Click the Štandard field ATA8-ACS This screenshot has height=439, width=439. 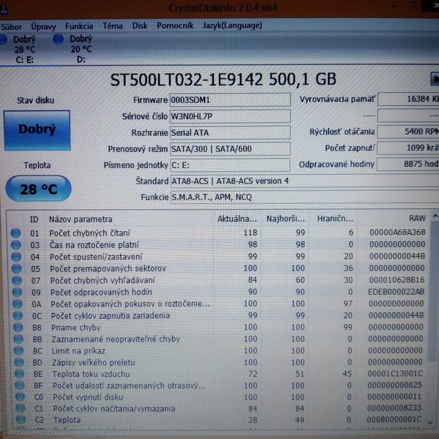click(x=305, y=181)
